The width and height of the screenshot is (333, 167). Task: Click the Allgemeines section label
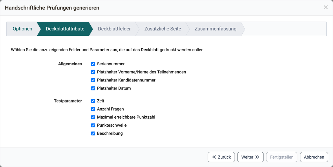pyautogui.click(x=70, y=64)
